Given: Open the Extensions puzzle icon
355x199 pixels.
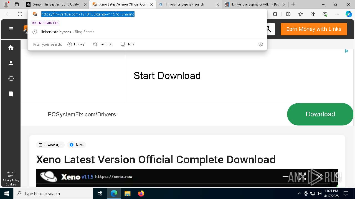Looking at the screenshot, I should point(275,14).
